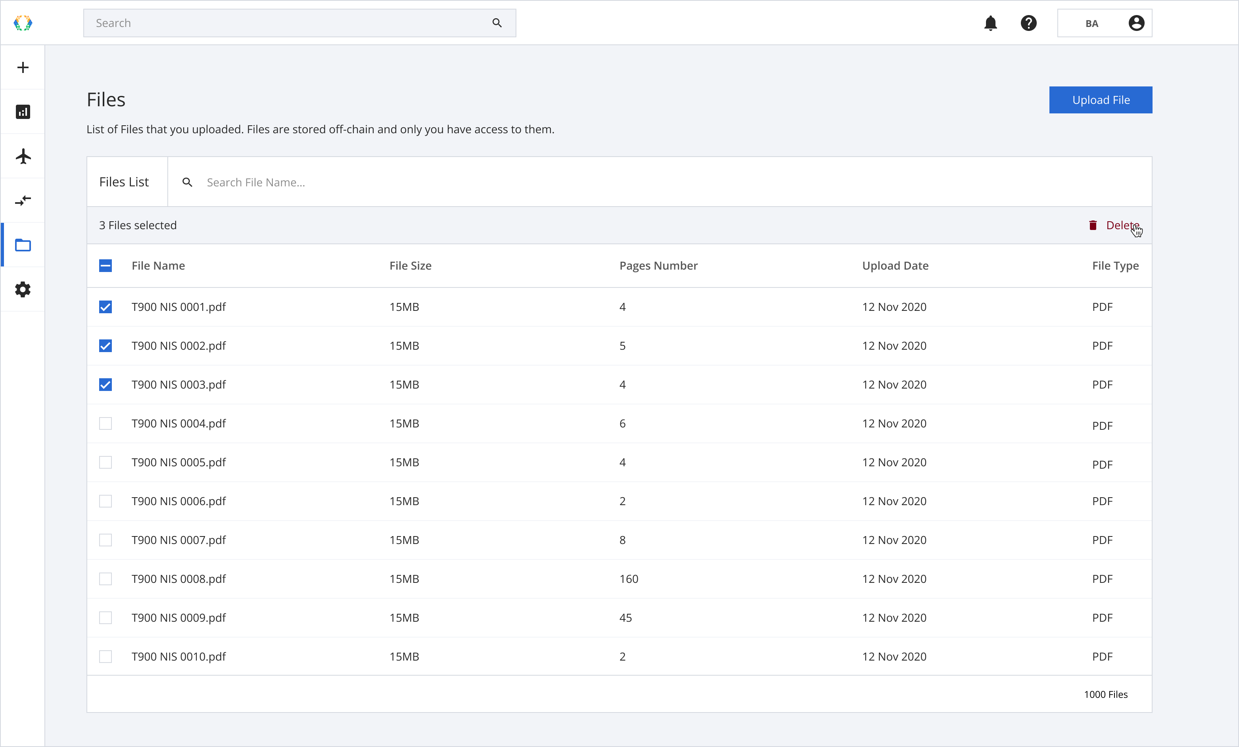Click the 3 Files selected label
Screen dimensions: 1239x747
[138, 225]
